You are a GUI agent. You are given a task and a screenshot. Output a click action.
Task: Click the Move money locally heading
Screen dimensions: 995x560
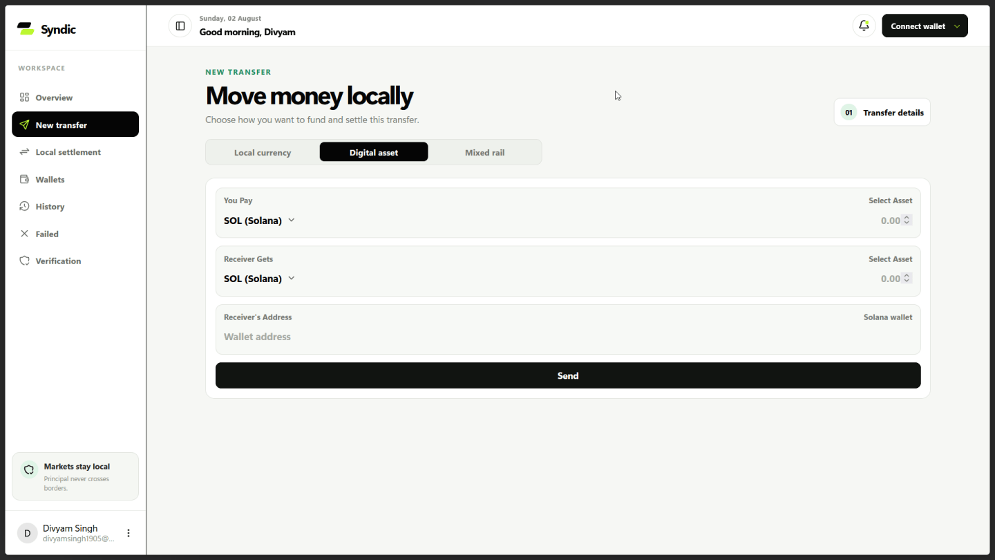310,96
